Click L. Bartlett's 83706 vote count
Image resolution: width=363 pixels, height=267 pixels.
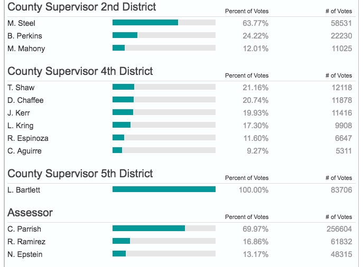341,190
